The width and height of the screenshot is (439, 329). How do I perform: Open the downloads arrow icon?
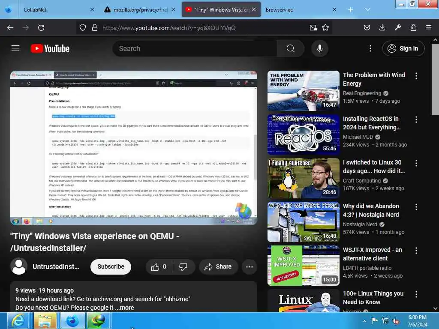382,27
